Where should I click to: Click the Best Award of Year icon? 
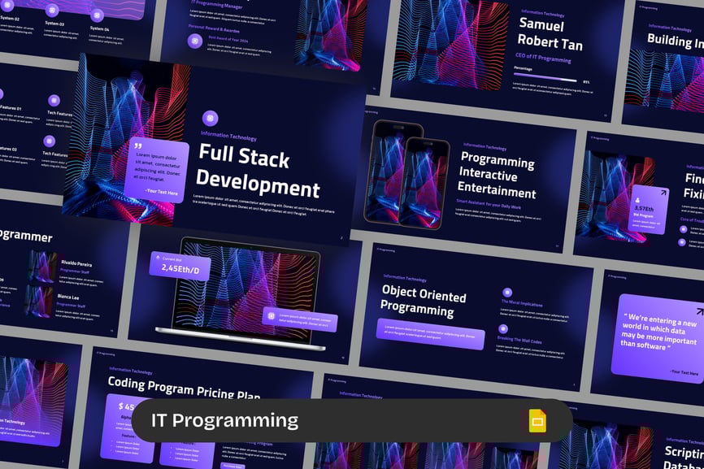[x=195, y=41]
